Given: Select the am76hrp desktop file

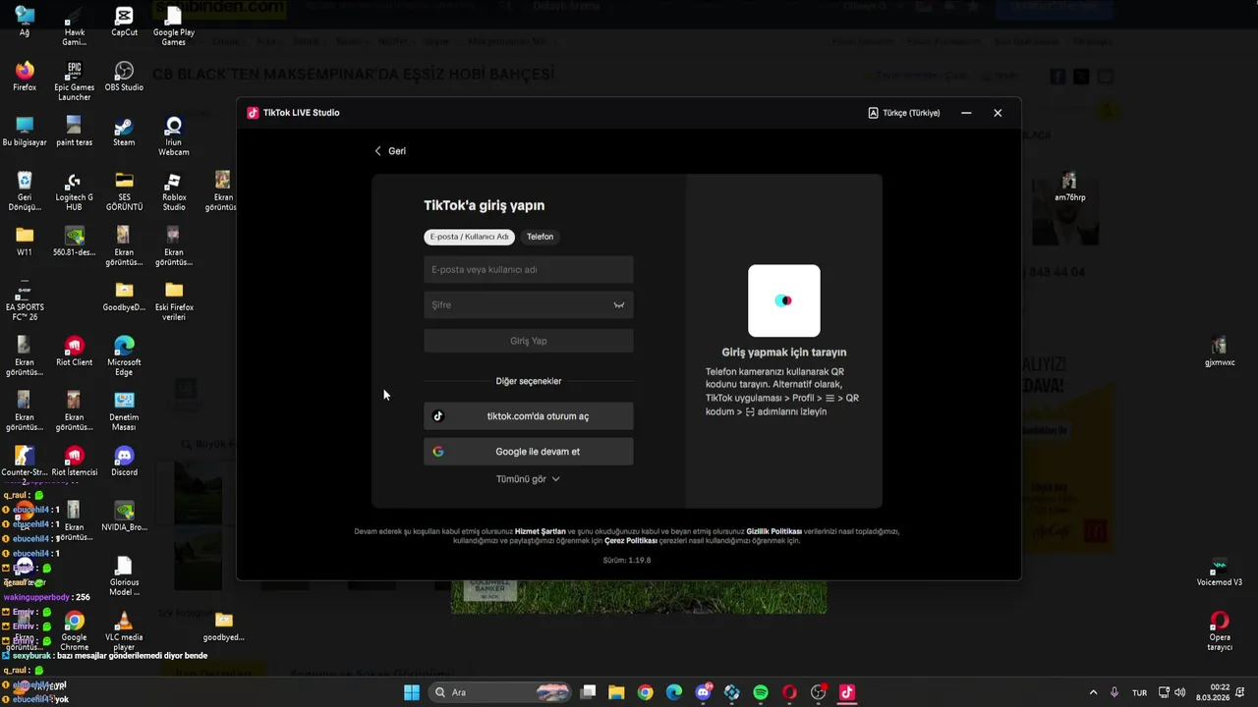Looking at the screenshot, I should (x=1069, y=187).
